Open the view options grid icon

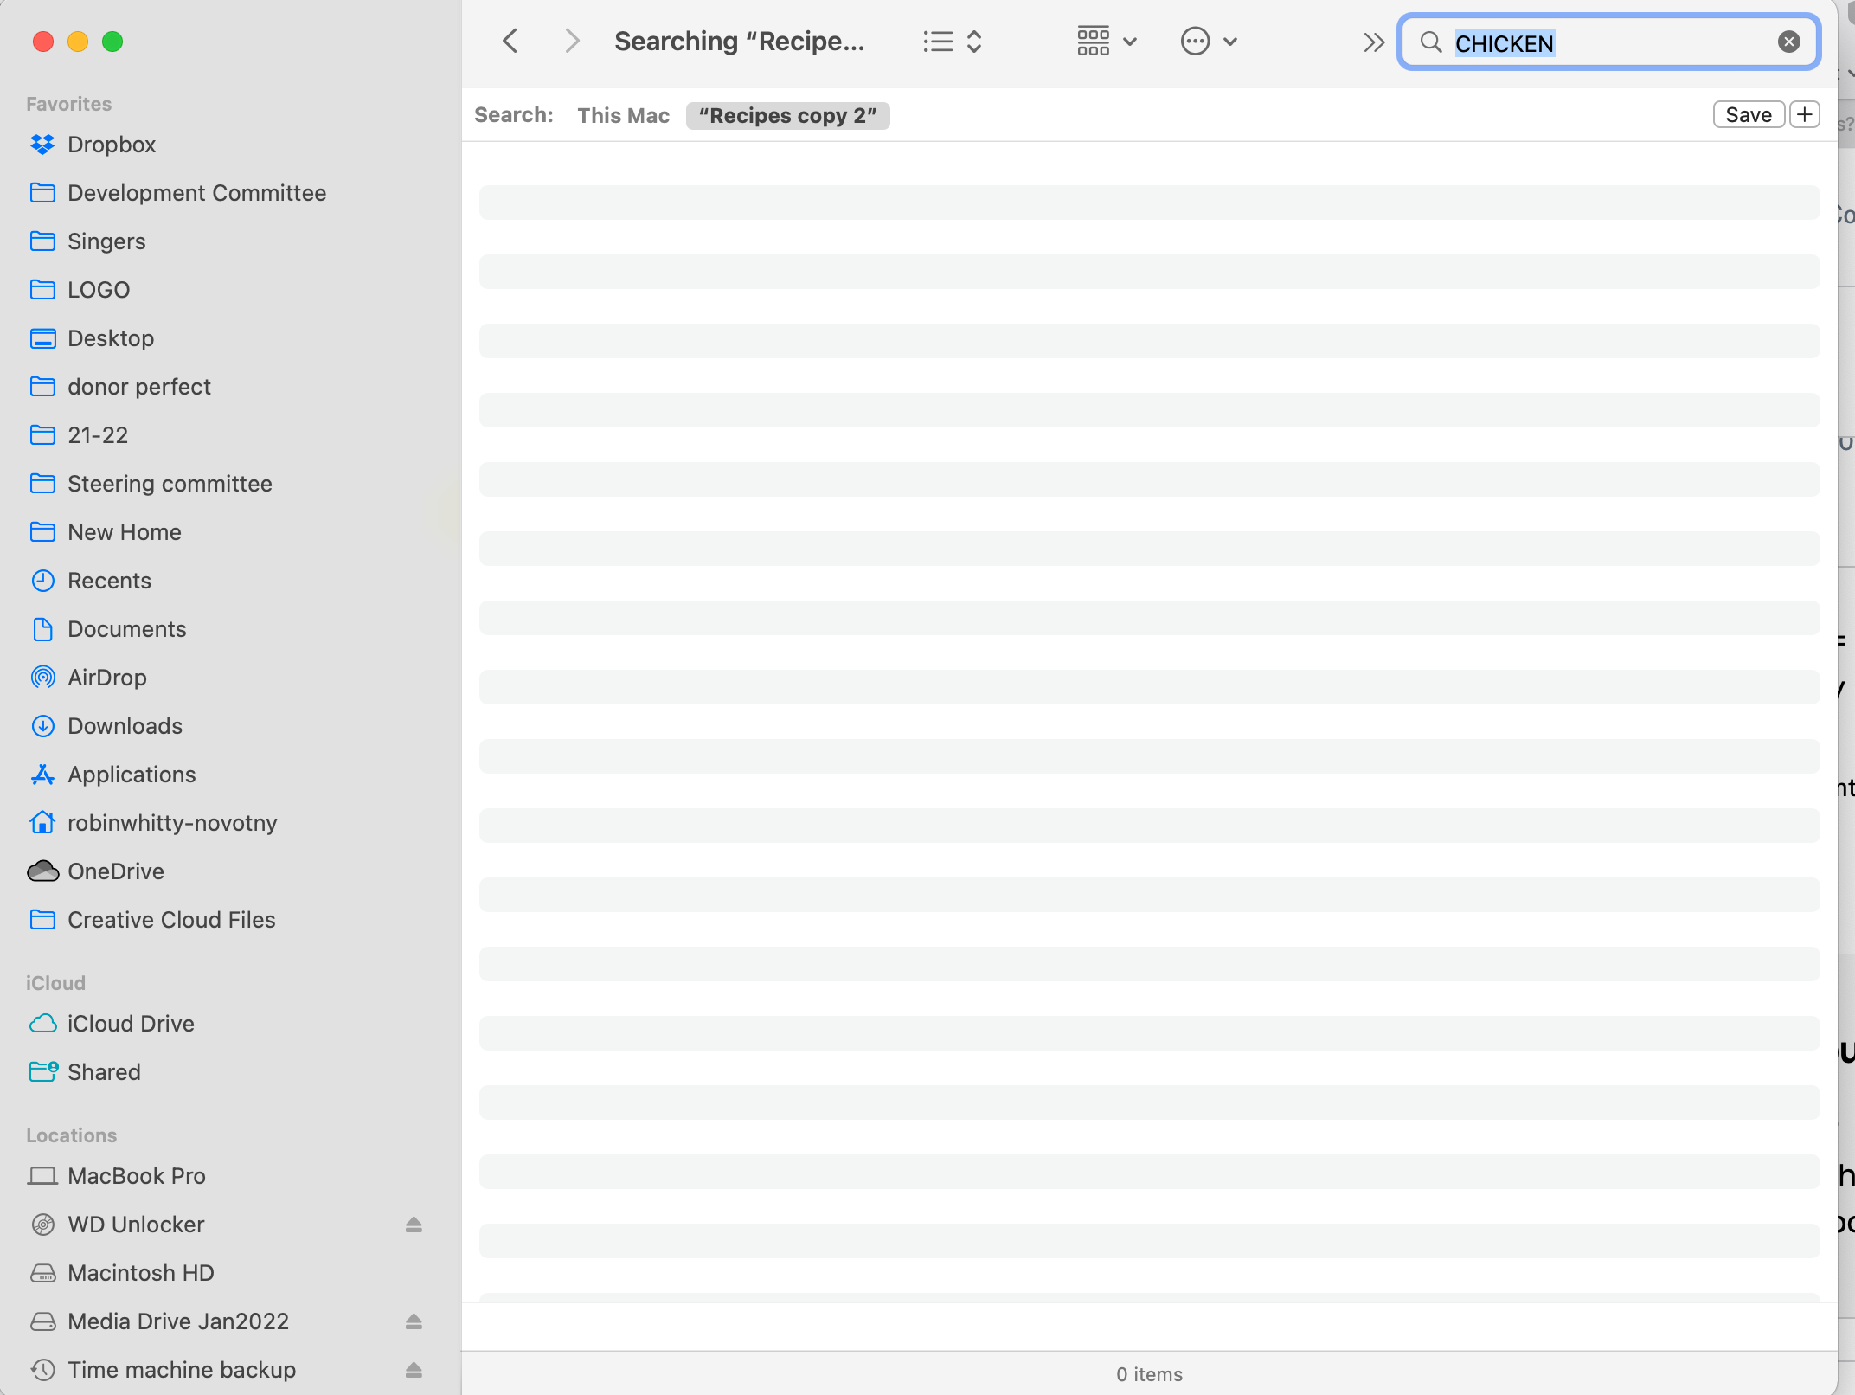pyautogui.click(x=1092, y=41)
